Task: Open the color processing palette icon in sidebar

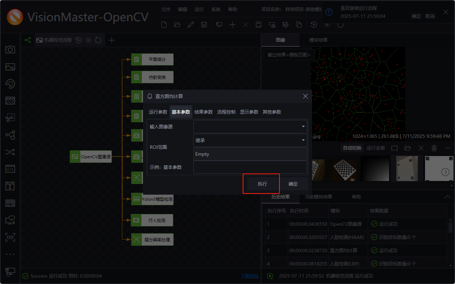Action: 10,84
